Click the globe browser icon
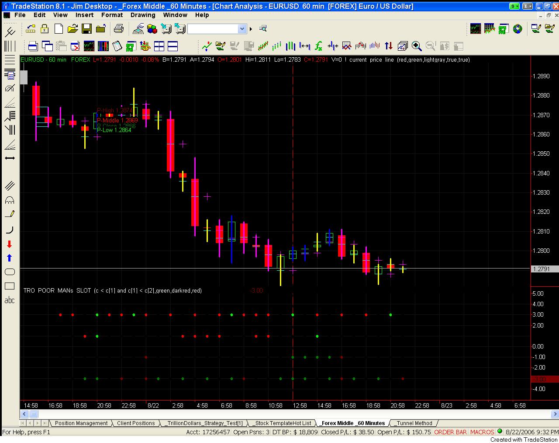559x443 pixels. [x=518, y=29]
